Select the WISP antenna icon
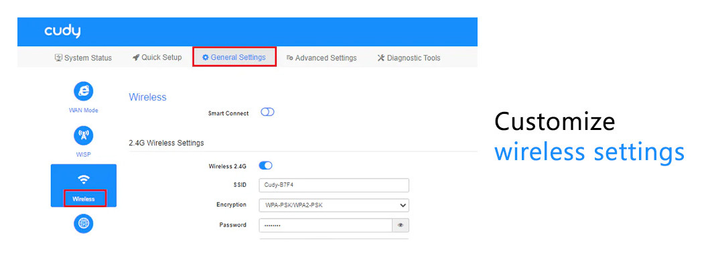Viewport: 710px width, 268px height. tap(83, 136)
